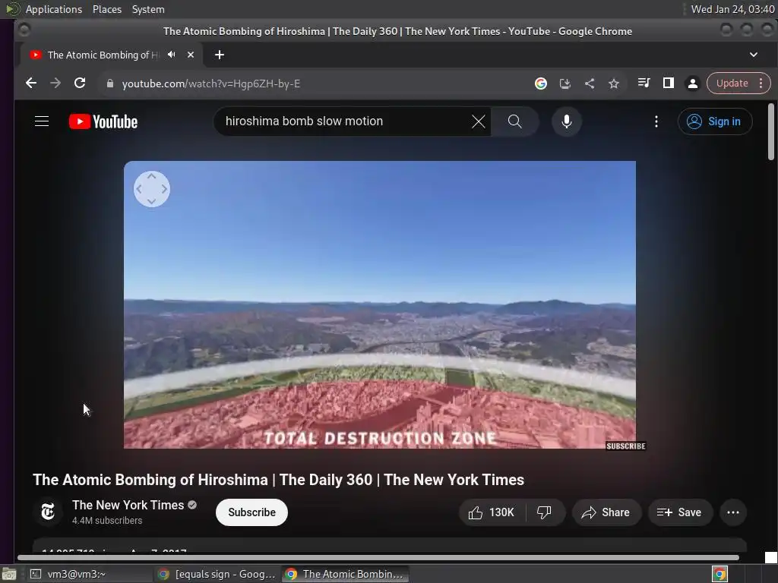Share the Hiroshima video
The height and width of the screenshot is (583, 778).
click(x=606, y=512)
